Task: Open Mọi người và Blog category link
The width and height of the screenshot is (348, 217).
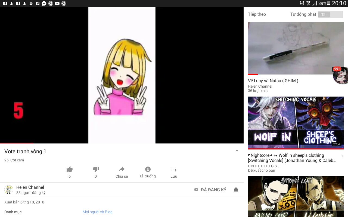Action: pyautogui.click(x=97, y=212)
